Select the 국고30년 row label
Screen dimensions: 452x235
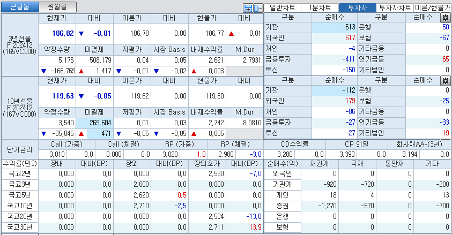[20, 227]
